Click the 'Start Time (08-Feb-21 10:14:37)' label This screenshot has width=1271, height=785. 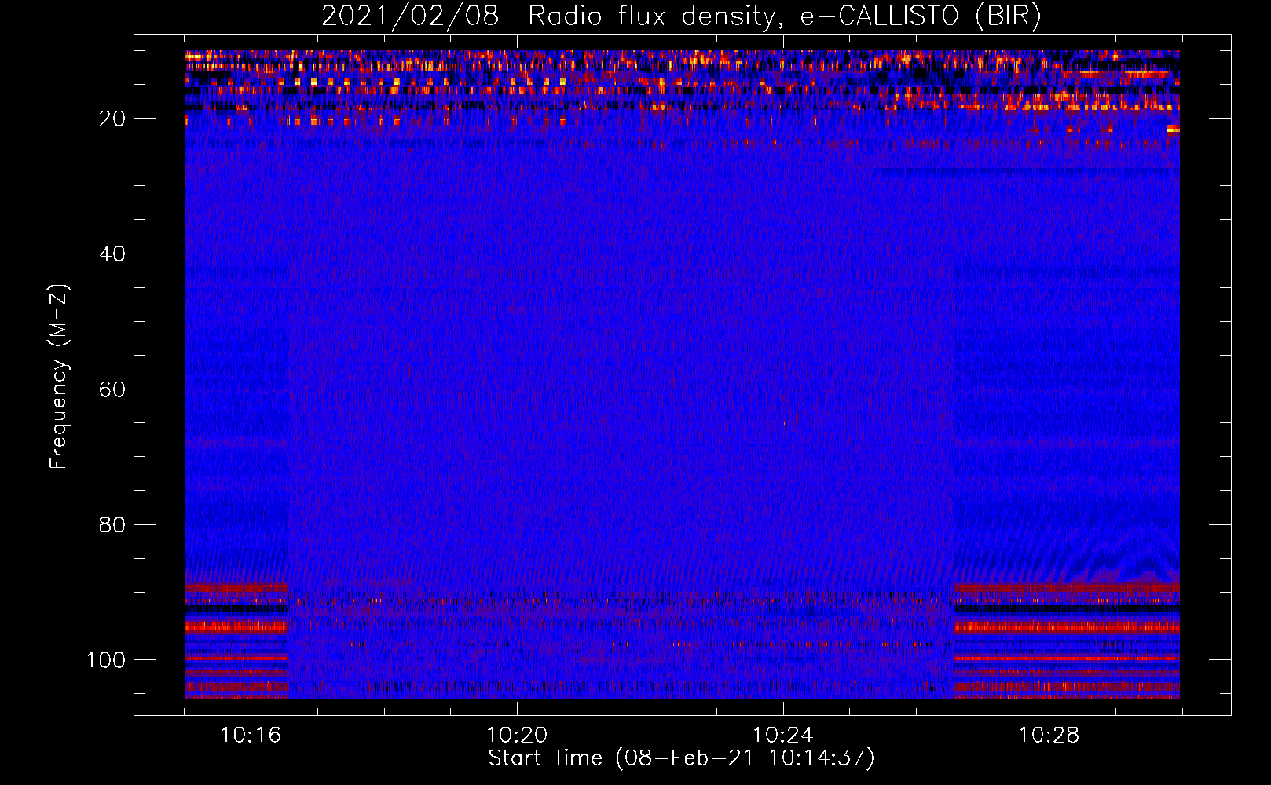pyautogui.click(x=681, y=758)
